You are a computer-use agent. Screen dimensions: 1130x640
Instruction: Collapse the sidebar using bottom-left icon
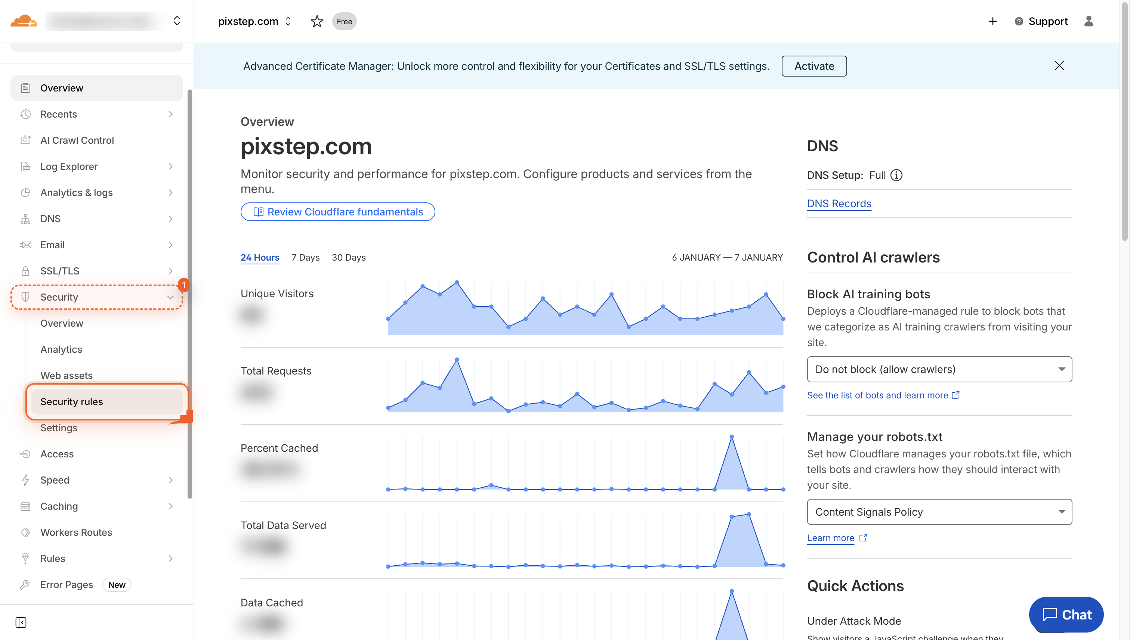21,622
